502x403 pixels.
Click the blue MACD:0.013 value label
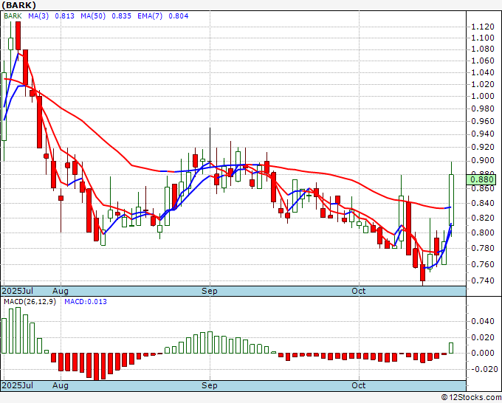pyautogui.click(x=86, y=301)
